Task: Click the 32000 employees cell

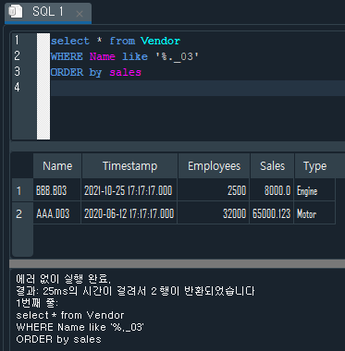Action: coord(214,213)
